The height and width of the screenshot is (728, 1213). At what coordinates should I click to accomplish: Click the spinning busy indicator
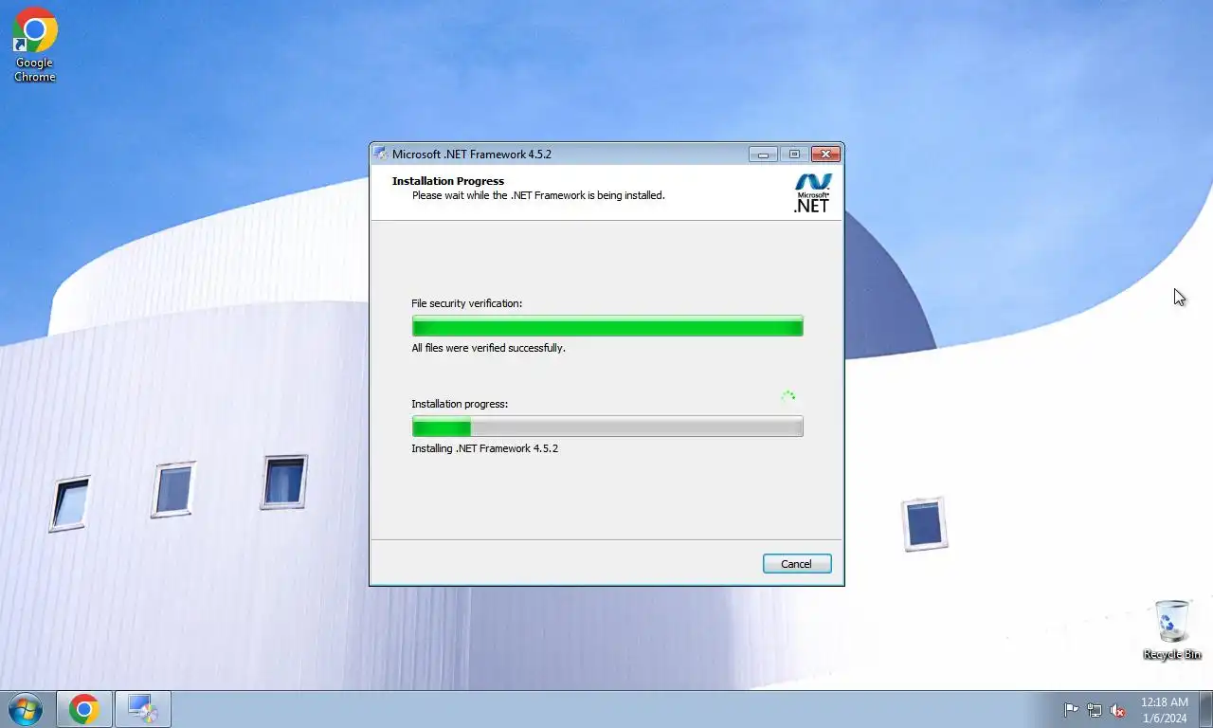pos(788,397)
